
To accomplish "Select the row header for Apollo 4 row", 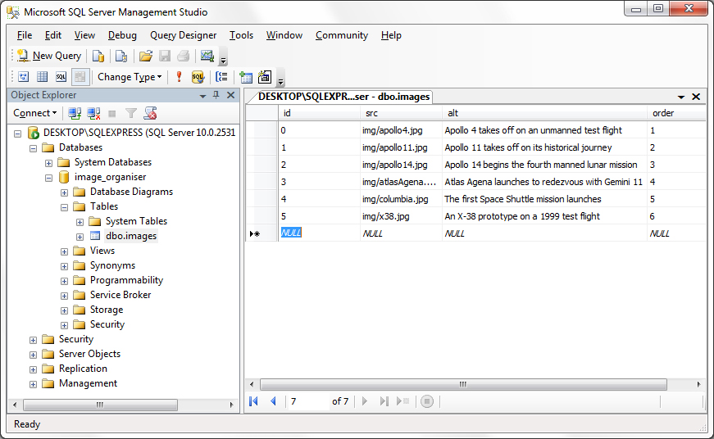I will [261, 130].
